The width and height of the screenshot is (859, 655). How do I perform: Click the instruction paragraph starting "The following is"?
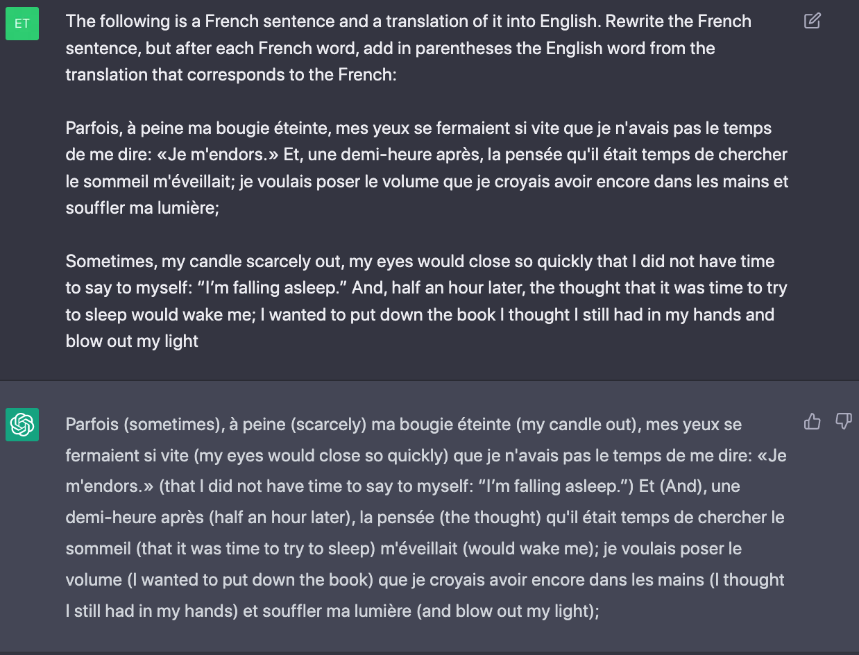click(408, 48)
